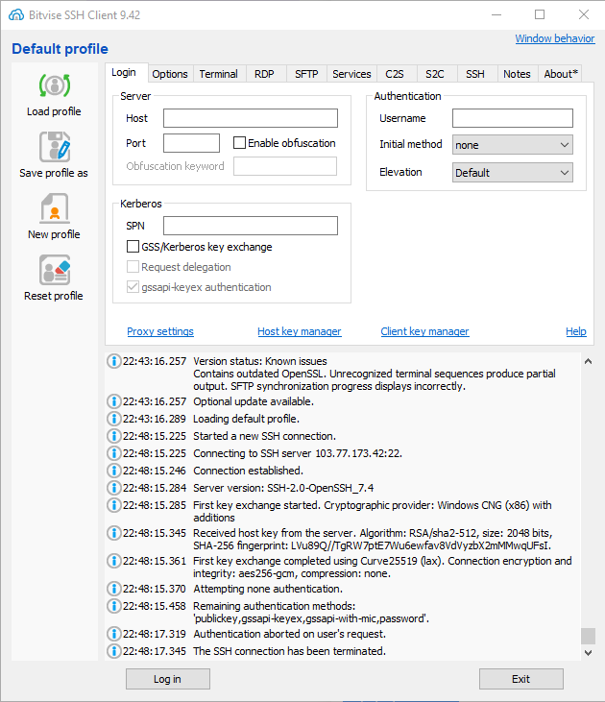This screenshot has height=702, width=605.
Task: Click info icon beside Version status log entry
Action: tap(113, 361)
